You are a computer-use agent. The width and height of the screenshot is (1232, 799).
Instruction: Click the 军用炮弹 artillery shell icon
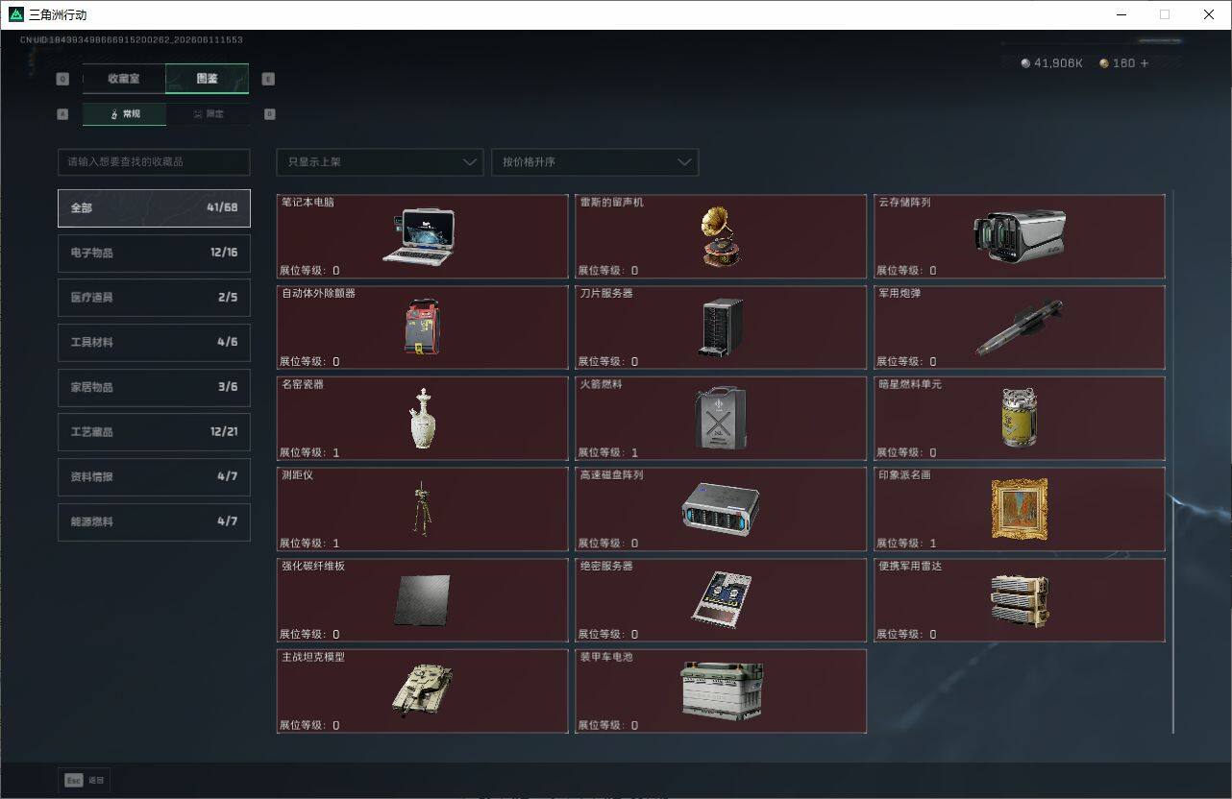1019,327
